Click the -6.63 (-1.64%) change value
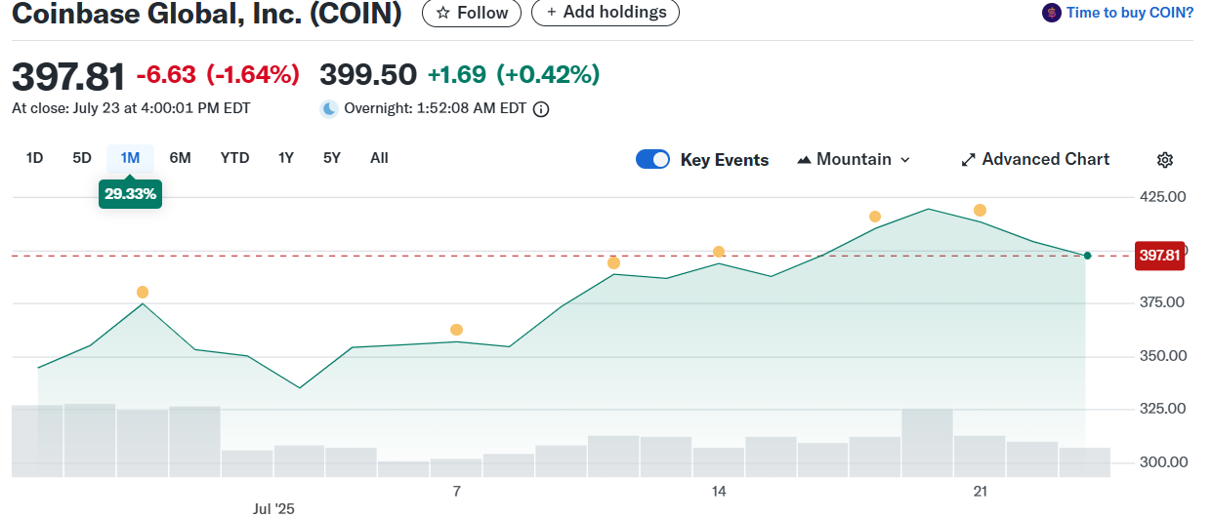 click(218, 74)
